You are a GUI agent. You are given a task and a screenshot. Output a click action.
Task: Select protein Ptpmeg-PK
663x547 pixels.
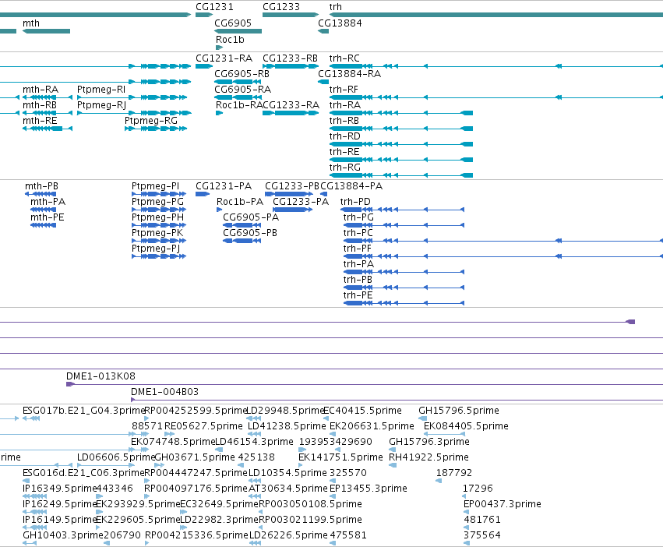click(x=159, y=241)
